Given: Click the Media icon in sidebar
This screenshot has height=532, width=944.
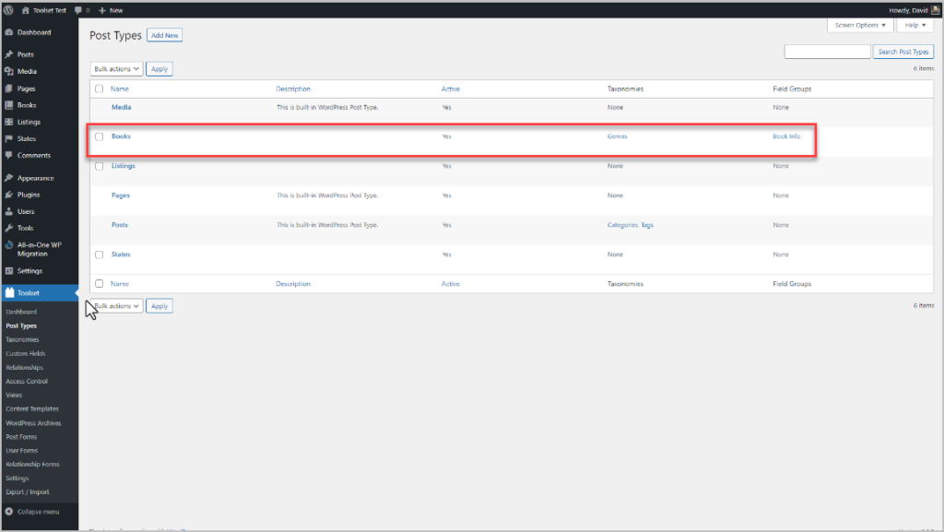Looking at the screenshot, I should tap(9, 71).
